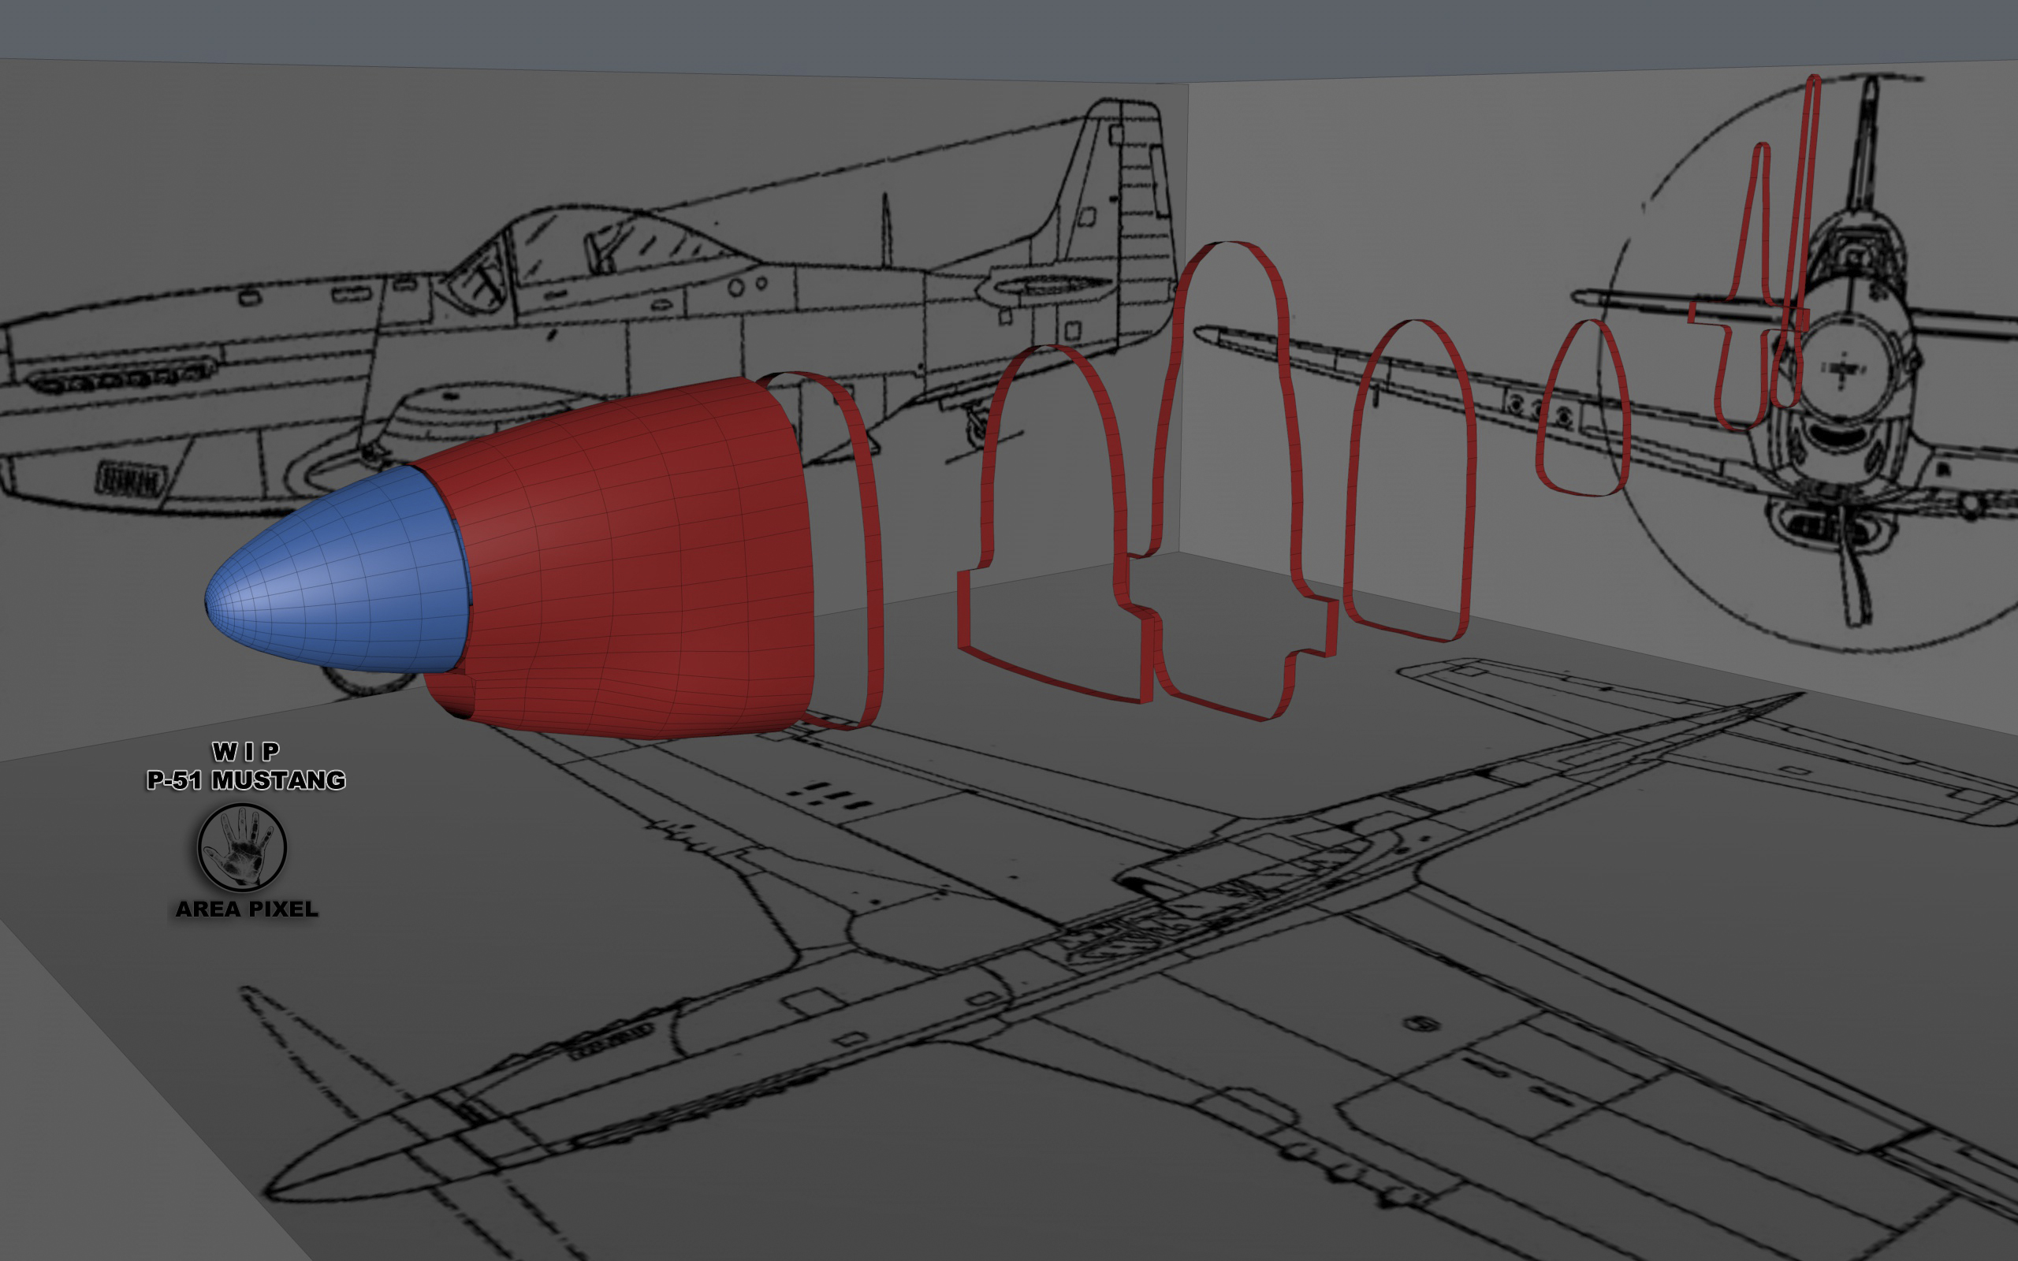2018x1261 pixels.
Task: Click the AREA PIXEL caption text
Action: (247, 909)
